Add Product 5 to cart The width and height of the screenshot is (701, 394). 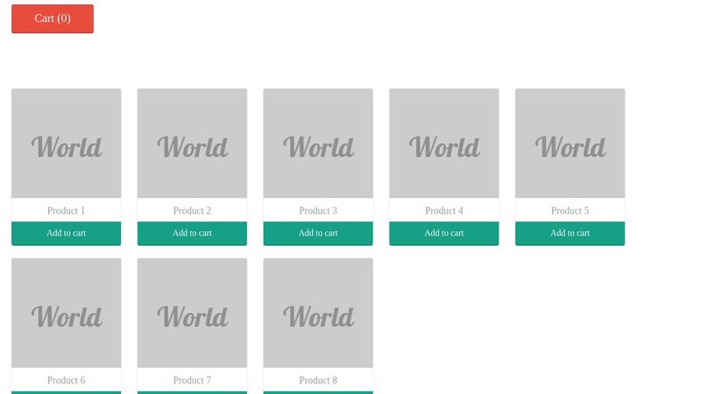click(x=570, y=233)
